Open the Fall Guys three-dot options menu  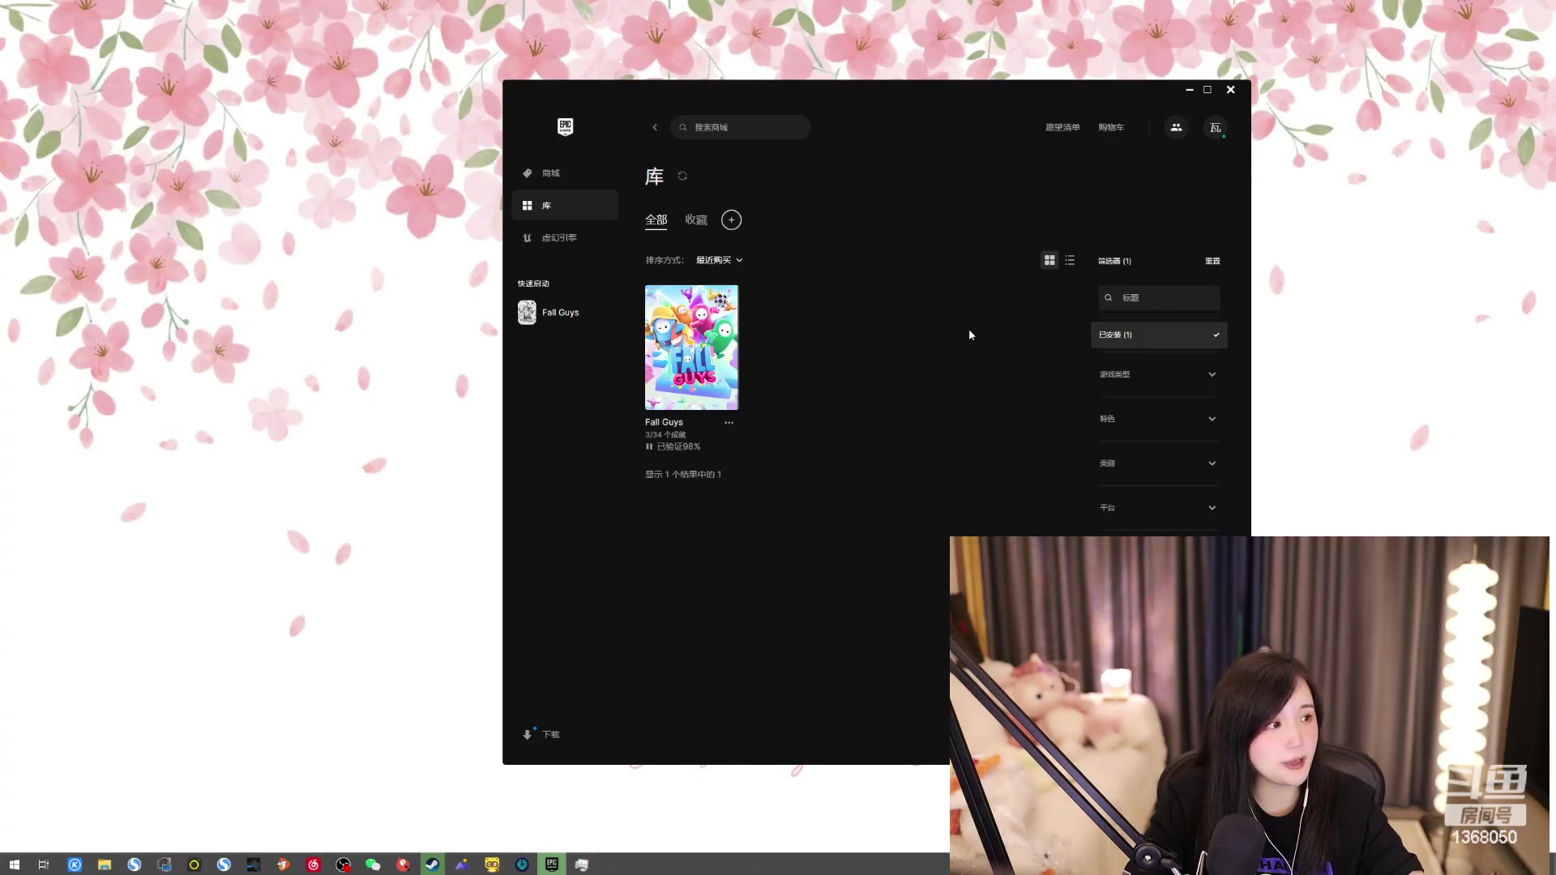[x=729, y=422]
